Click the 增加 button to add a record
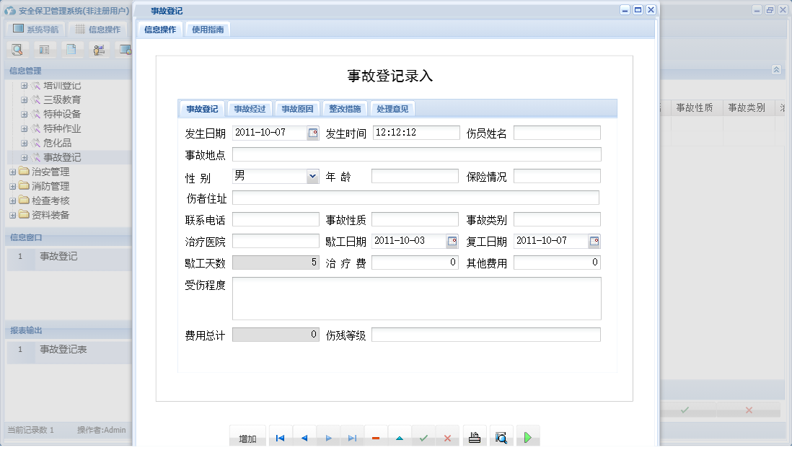The height and width of the screenshot is (458, 792). click(x=247, y=436)
